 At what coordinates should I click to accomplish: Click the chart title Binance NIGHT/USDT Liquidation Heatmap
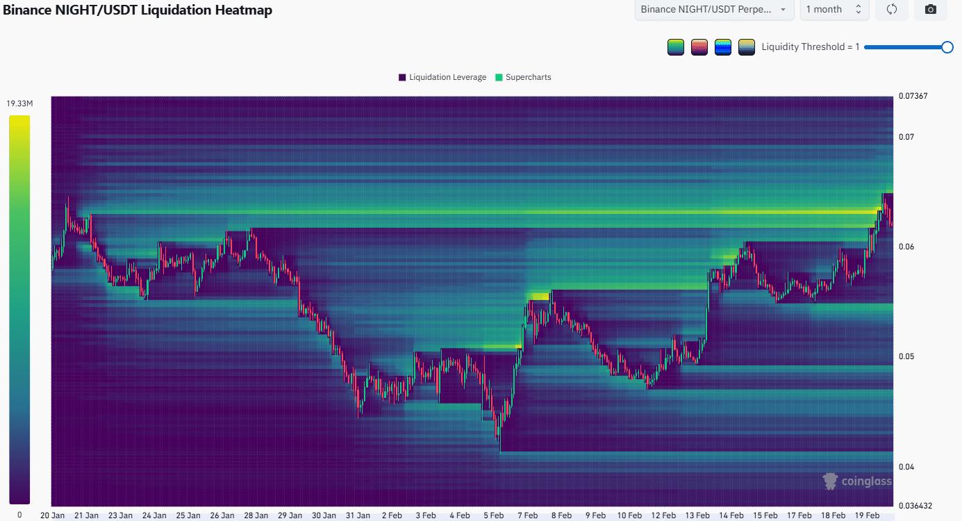(x=138, y=10)
